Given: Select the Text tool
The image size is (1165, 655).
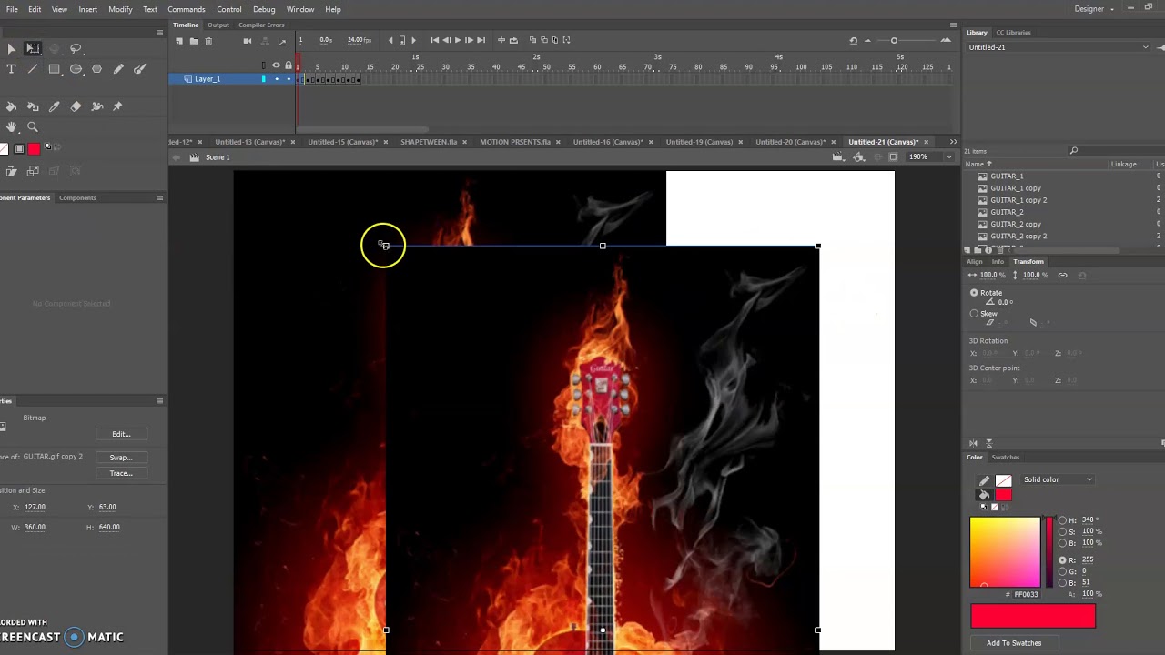Looking at the screenshot, I should coord(11,69).
